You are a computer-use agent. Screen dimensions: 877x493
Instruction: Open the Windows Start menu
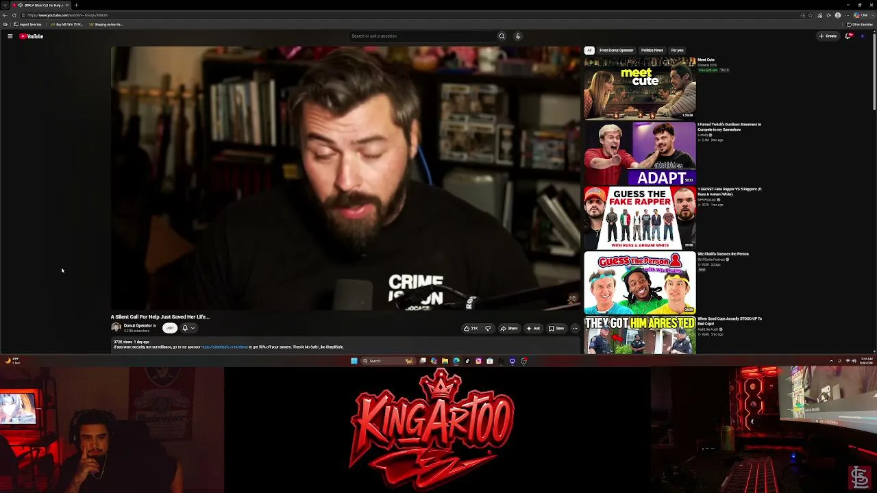click(x=354, y=361)
